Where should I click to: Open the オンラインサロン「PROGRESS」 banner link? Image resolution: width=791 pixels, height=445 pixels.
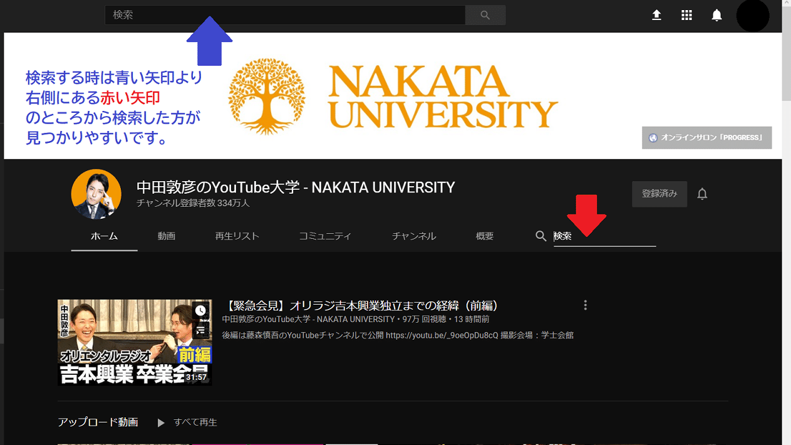pos(706,138)
